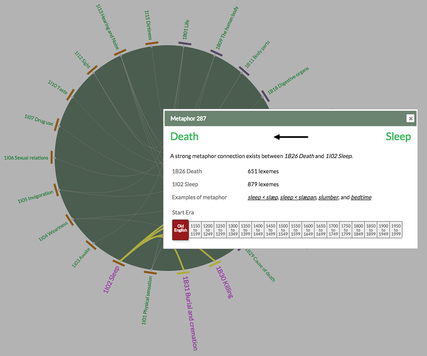Screen dimensions: 427x356
Task: Click the Sleep heading in the popup
Action: (398, 137)
